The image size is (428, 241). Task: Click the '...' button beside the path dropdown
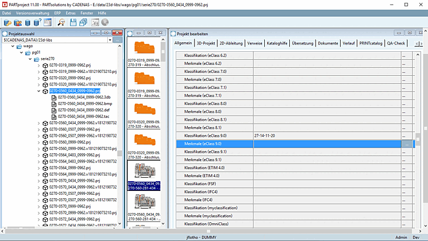[x=117, y=40]
